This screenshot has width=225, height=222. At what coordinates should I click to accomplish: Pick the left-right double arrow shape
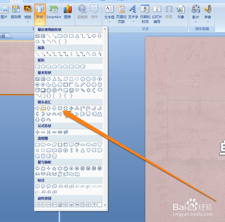pyautogui.click(x=60, y=108)
